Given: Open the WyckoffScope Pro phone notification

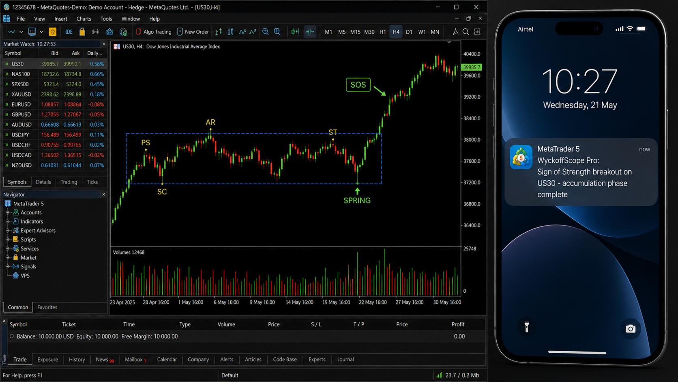Looking at the screenshot, I should (x=581, y=172).
